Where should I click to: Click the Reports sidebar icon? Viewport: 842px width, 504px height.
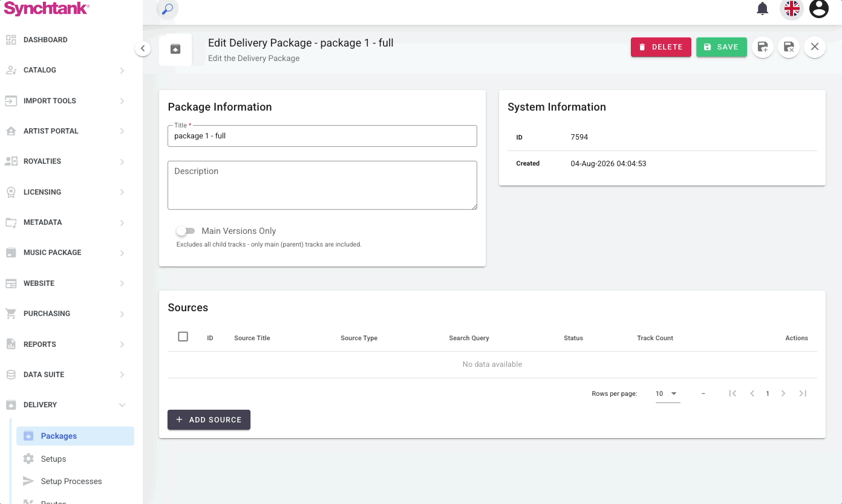11,344
